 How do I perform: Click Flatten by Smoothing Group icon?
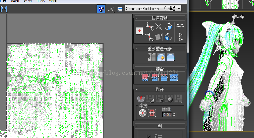pos(160,98)
